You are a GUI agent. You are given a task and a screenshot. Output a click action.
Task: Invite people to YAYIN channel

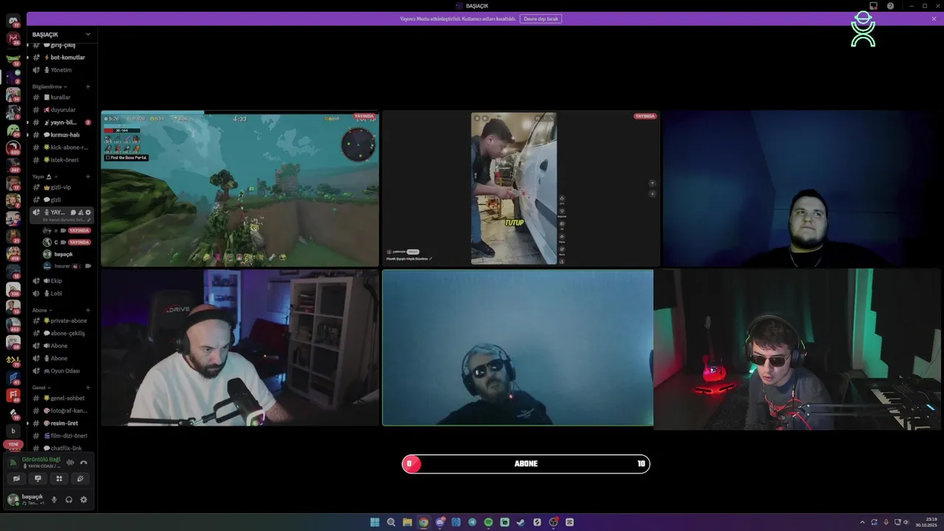(x=80, y=212)
